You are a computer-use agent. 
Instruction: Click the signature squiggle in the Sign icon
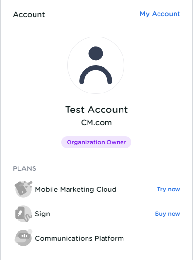click(x=28, y=217)
